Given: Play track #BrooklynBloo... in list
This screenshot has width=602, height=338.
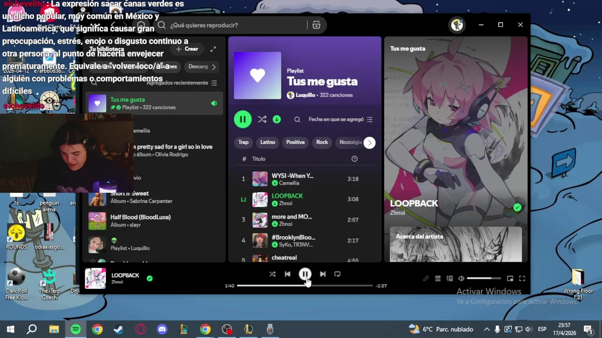Looking at the screenshot, I should coord(305,240).
